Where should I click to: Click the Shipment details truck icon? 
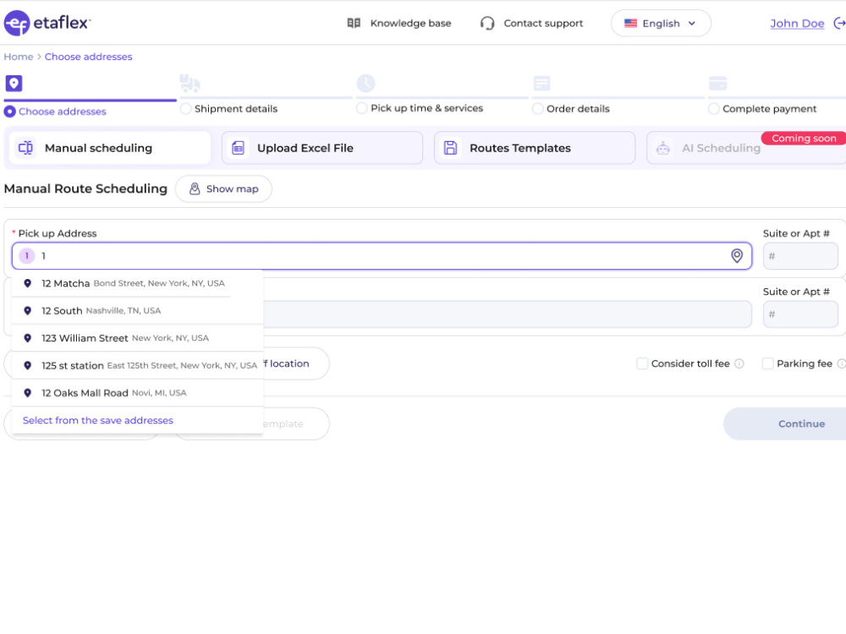(x=190, y=84)
